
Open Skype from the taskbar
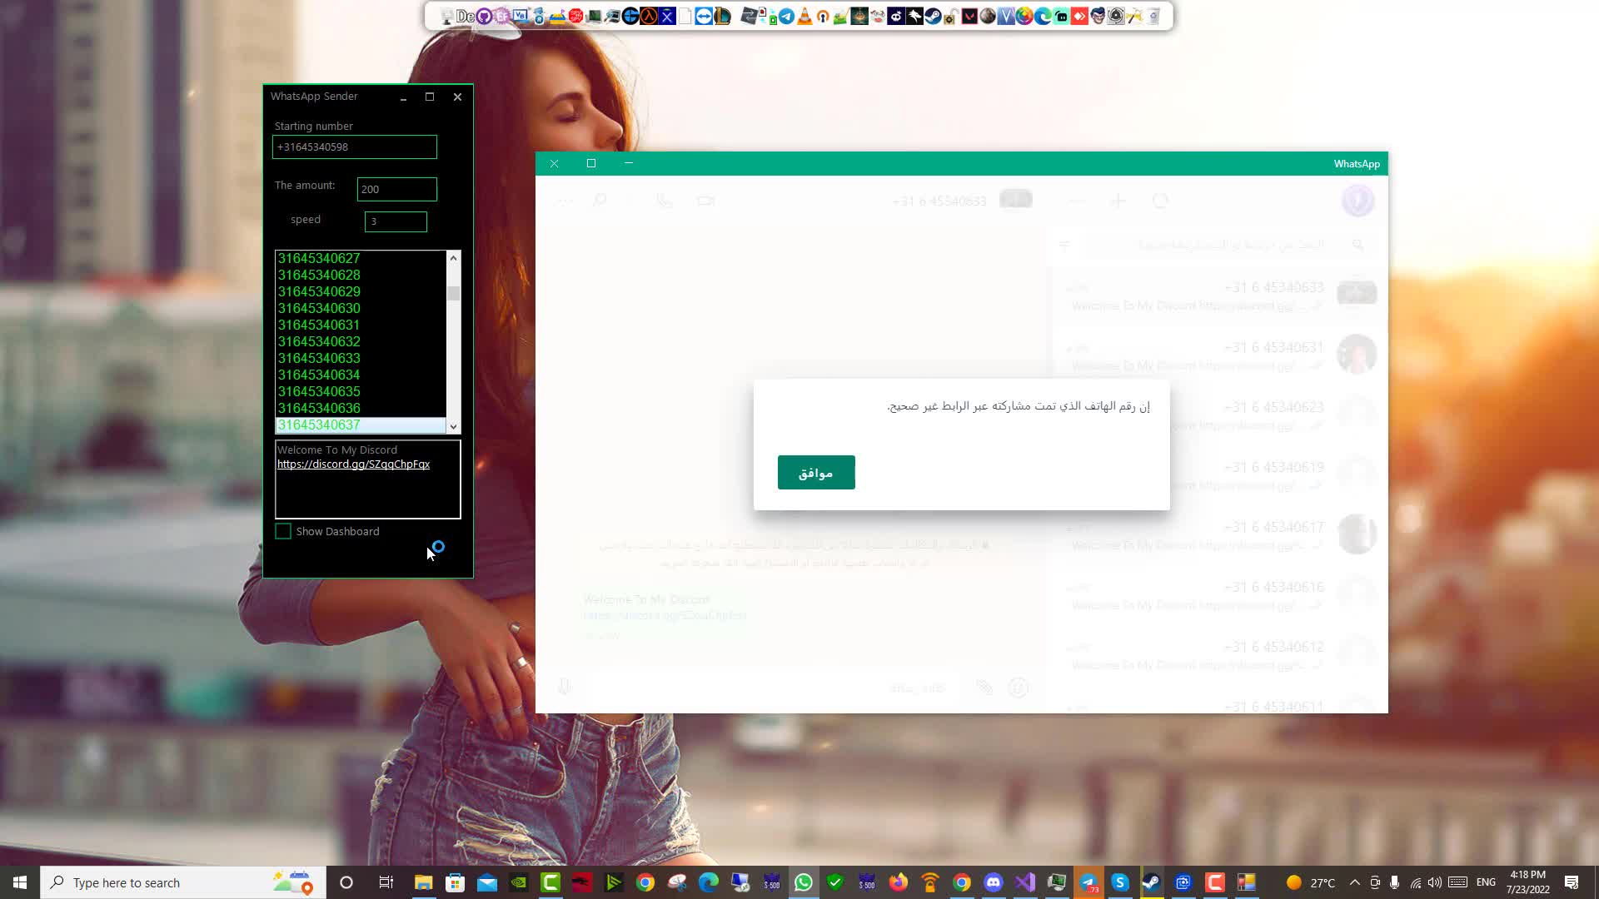[1120, 882]
